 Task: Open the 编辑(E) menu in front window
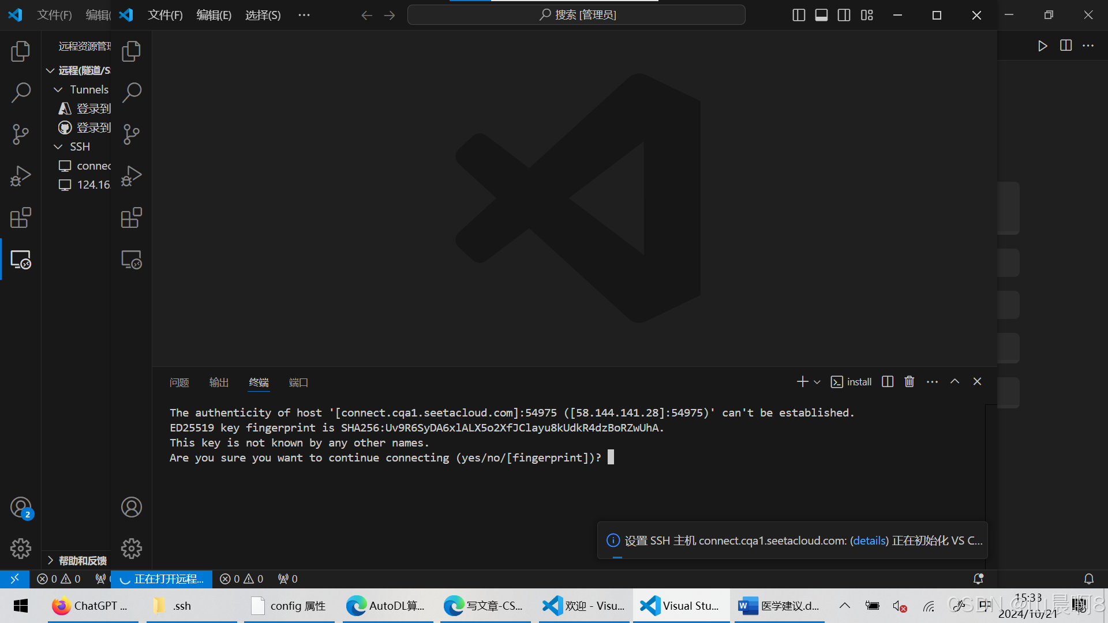click(x=214, y=15)
